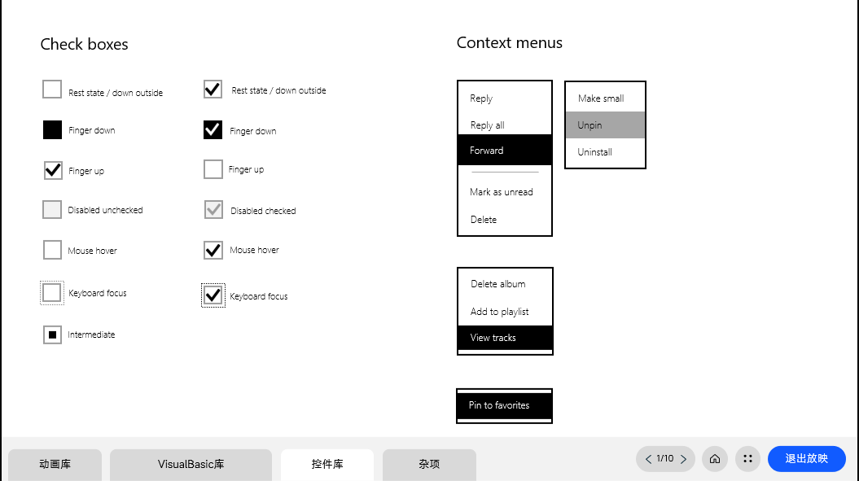Viewport: 859px width, 481px height.
Task: Open the VisualBasic库 tab
Action: [x=191, y=465]
